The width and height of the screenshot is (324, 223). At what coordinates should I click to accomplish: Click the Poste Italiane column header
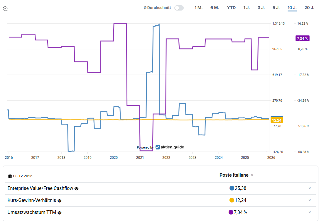pyautogui.click(x=234, y=175)
